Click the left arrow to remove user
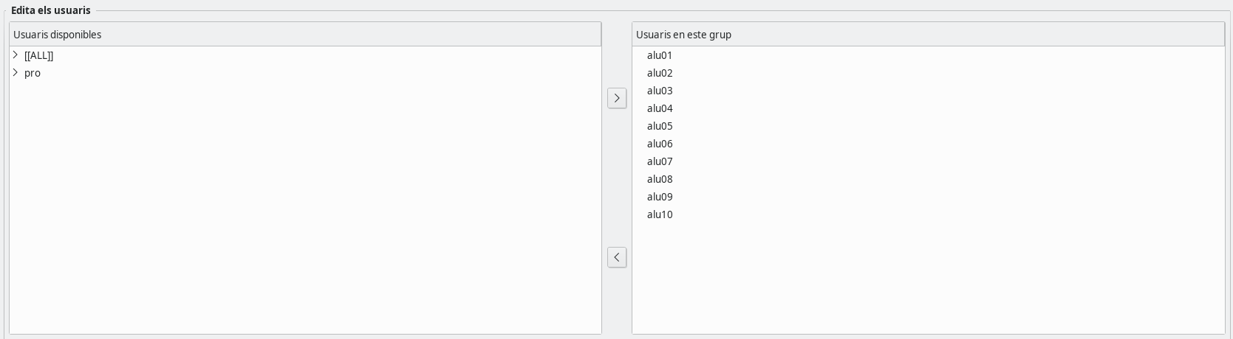Screen dimensions: 1233x339 pyautogui.click(x=617, y=257)
